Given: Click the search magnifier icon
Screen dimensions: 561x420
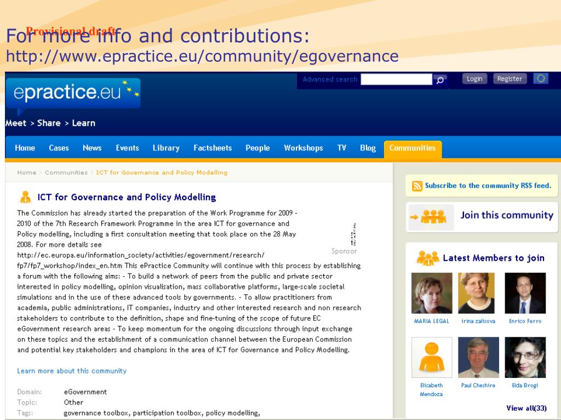Looking at the screenshot, I should [x=440, y=80].
